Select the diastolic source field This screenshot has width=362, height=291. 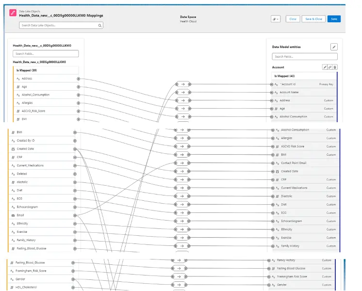pos(42,182)
